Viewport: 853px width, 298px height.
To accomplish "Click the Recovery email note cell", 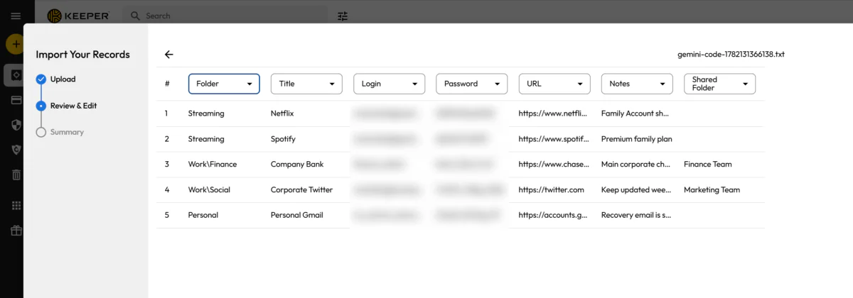I will (x=636, y=215).
